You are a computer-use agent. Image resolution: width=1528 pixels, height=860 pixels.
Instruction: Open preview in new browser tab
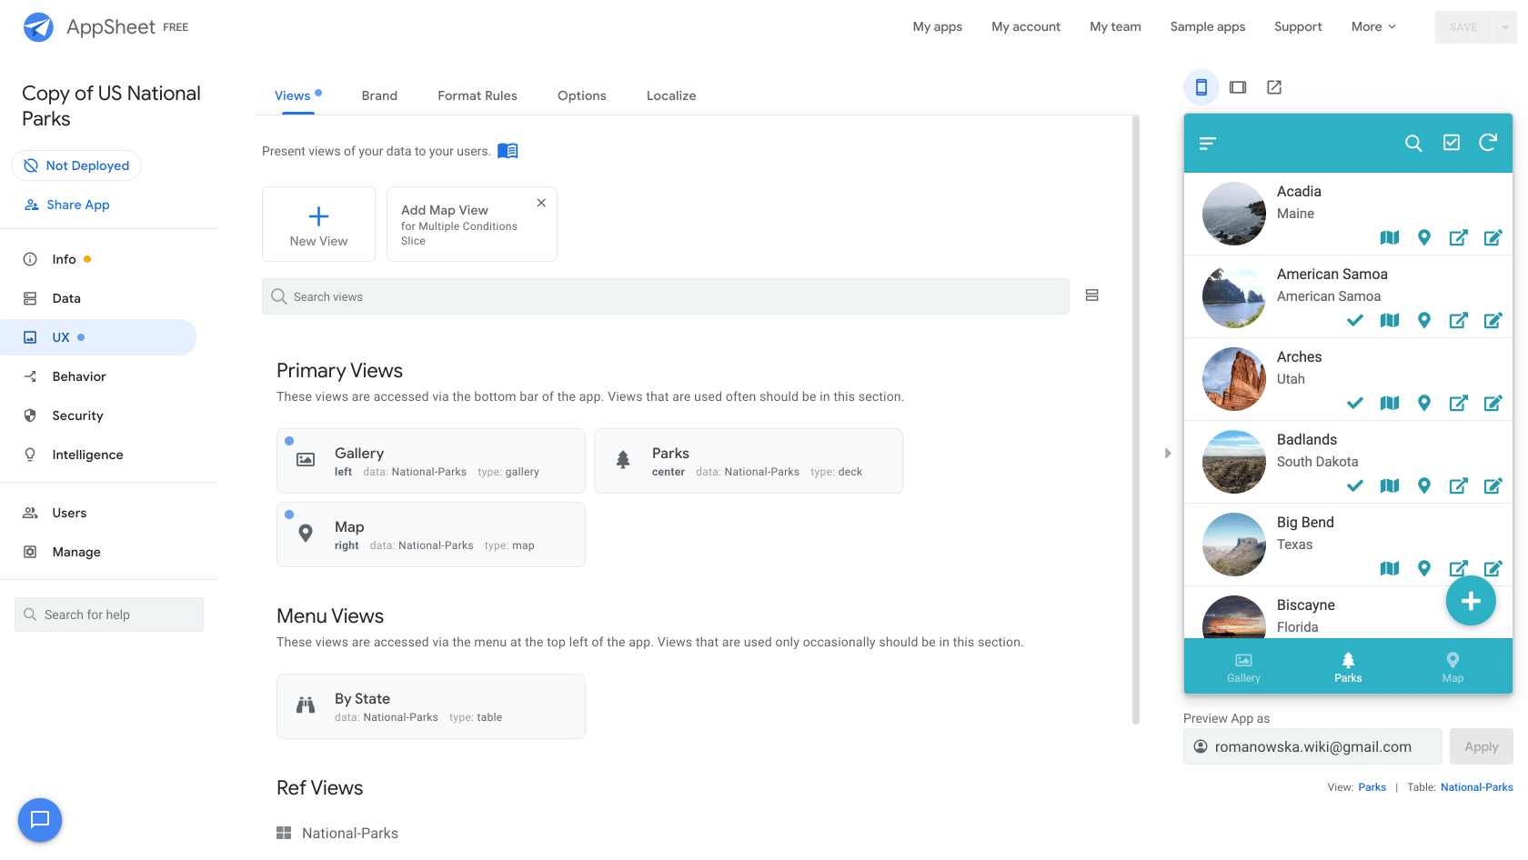tap(1274, 87)
